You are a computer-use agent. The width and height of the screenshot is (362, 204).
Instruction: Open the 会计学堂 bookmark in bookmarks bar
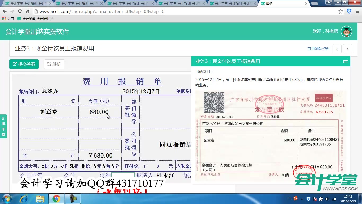[35, 19]
